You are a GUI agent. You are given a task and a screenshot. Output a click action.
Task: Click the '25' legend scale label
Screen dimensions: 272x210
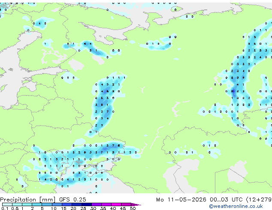click(83, 208)
